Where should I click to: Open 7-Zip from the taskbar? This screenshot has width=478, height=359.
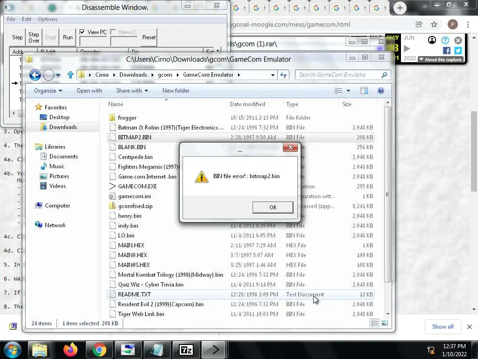pos(186,350)
